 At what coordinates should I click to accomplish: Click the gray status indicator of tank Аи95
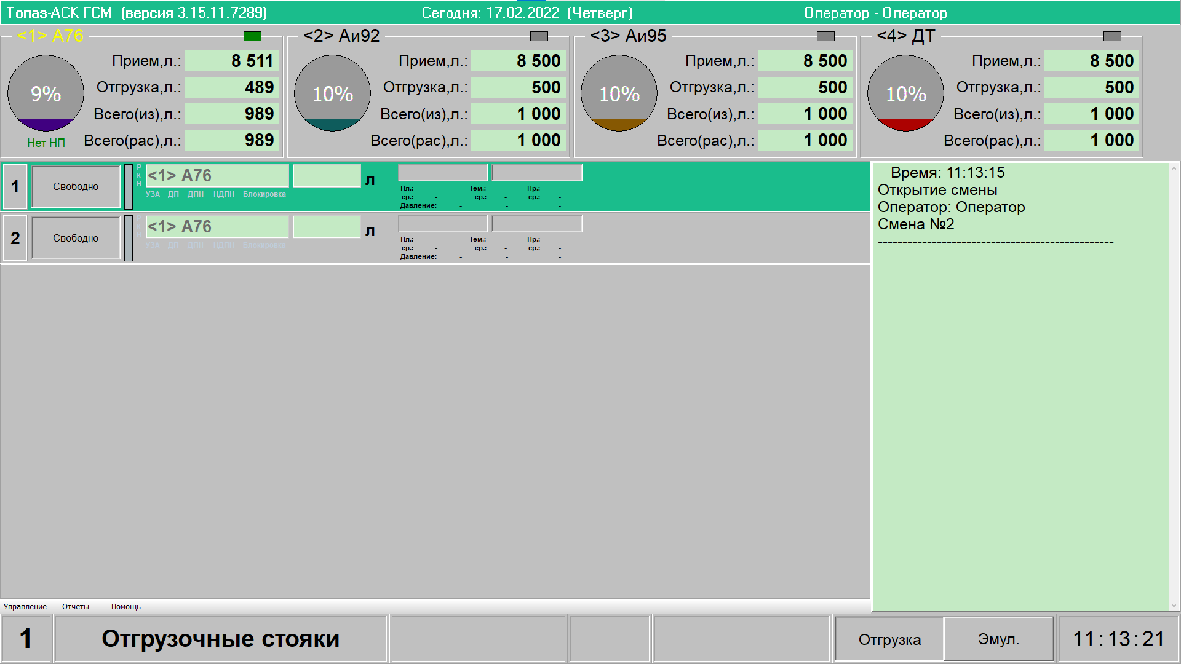[825, 36]
